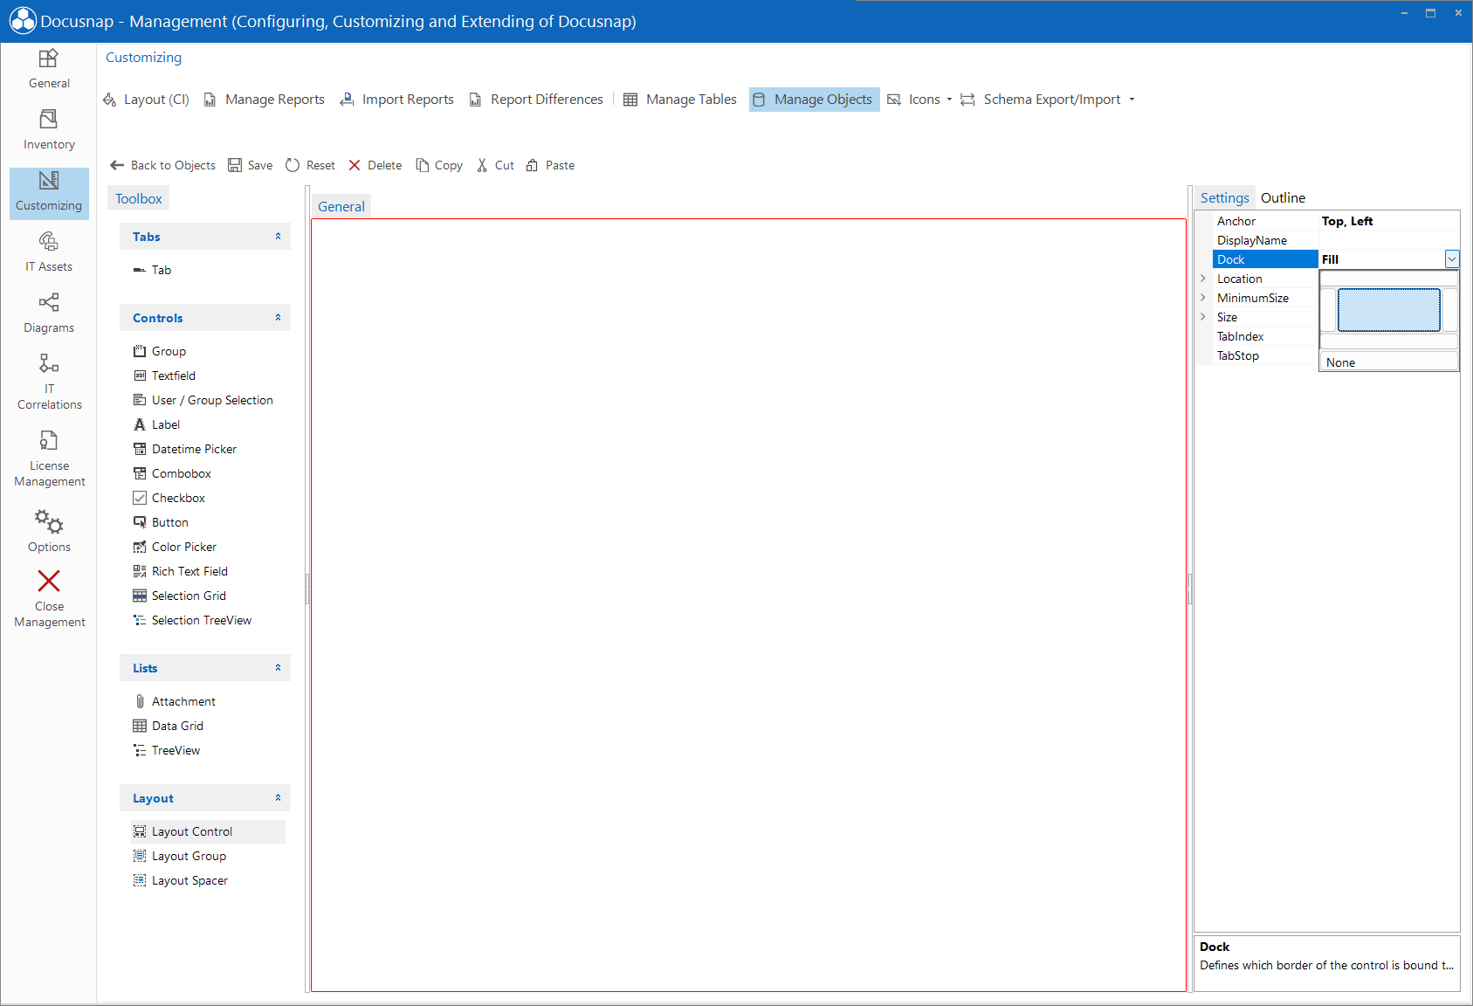Collapse the Controls toolbox section
This screenshot has height=1006, width=1473.
[278, 318]
